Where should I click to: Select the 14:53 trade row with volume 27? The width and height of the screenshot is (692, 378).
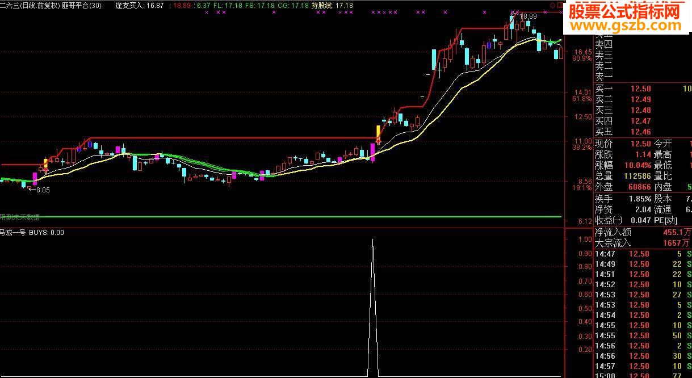point(643,295)
